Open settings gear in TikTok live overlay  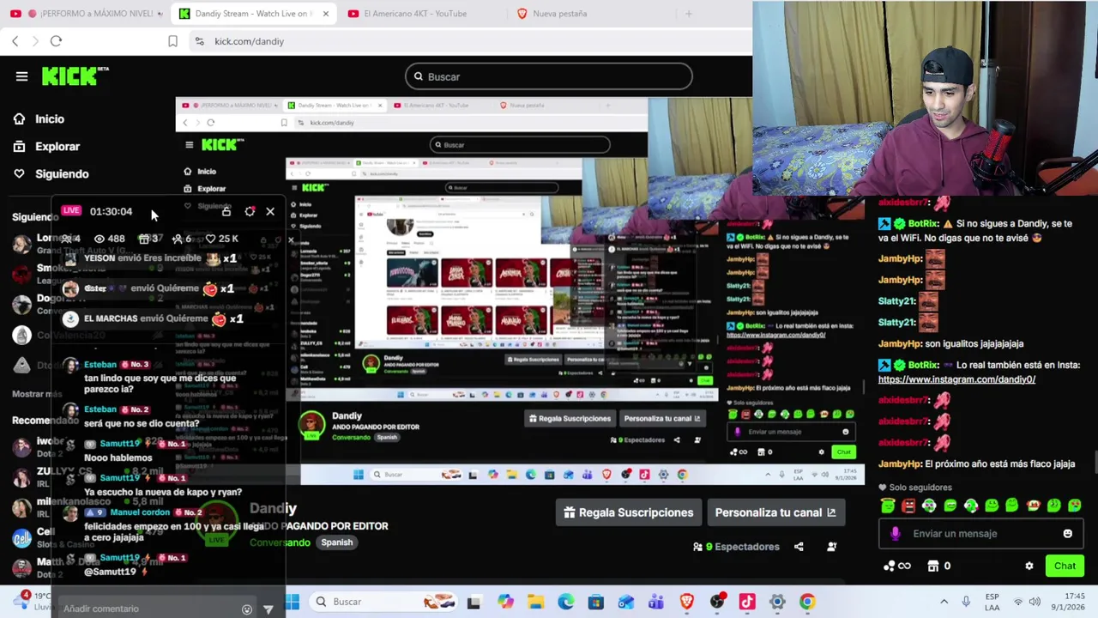pos(250,211)
